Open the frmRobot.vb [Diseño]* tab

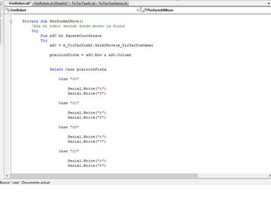tap(51, 3)
